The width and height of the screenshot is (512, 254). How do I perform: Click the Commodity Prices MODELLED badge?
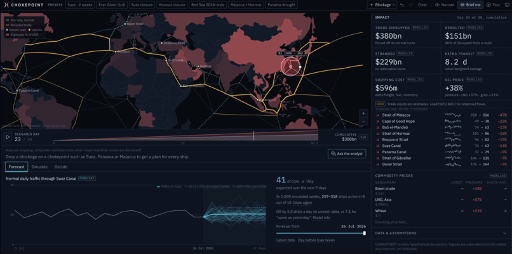tap(498, 175)
